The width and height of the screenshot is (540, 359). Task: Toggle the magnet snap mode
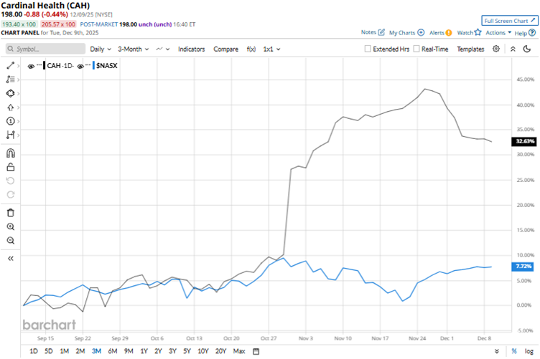[x=11, y=153]
